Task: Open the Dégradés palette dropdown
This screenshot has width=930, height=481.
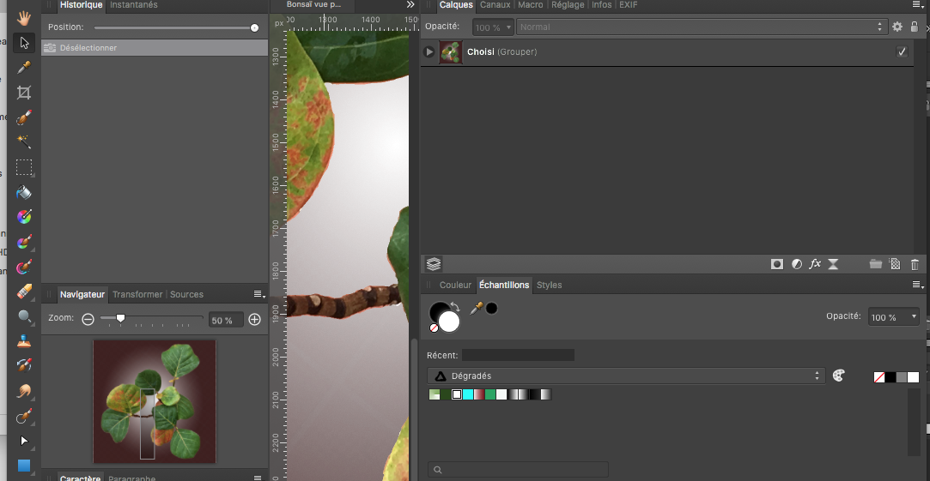Action: pyautogui.click(x=626, y=376)
